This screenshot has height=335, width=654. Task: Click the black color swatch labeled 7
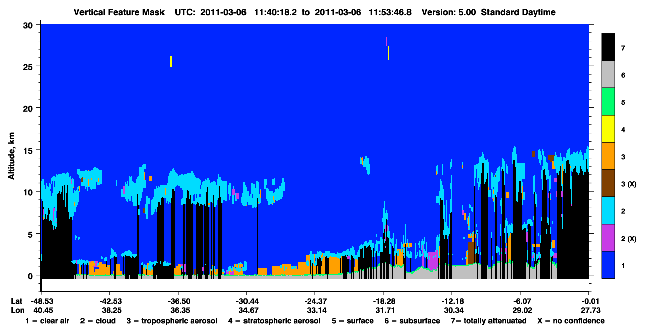tap(608, 48)
